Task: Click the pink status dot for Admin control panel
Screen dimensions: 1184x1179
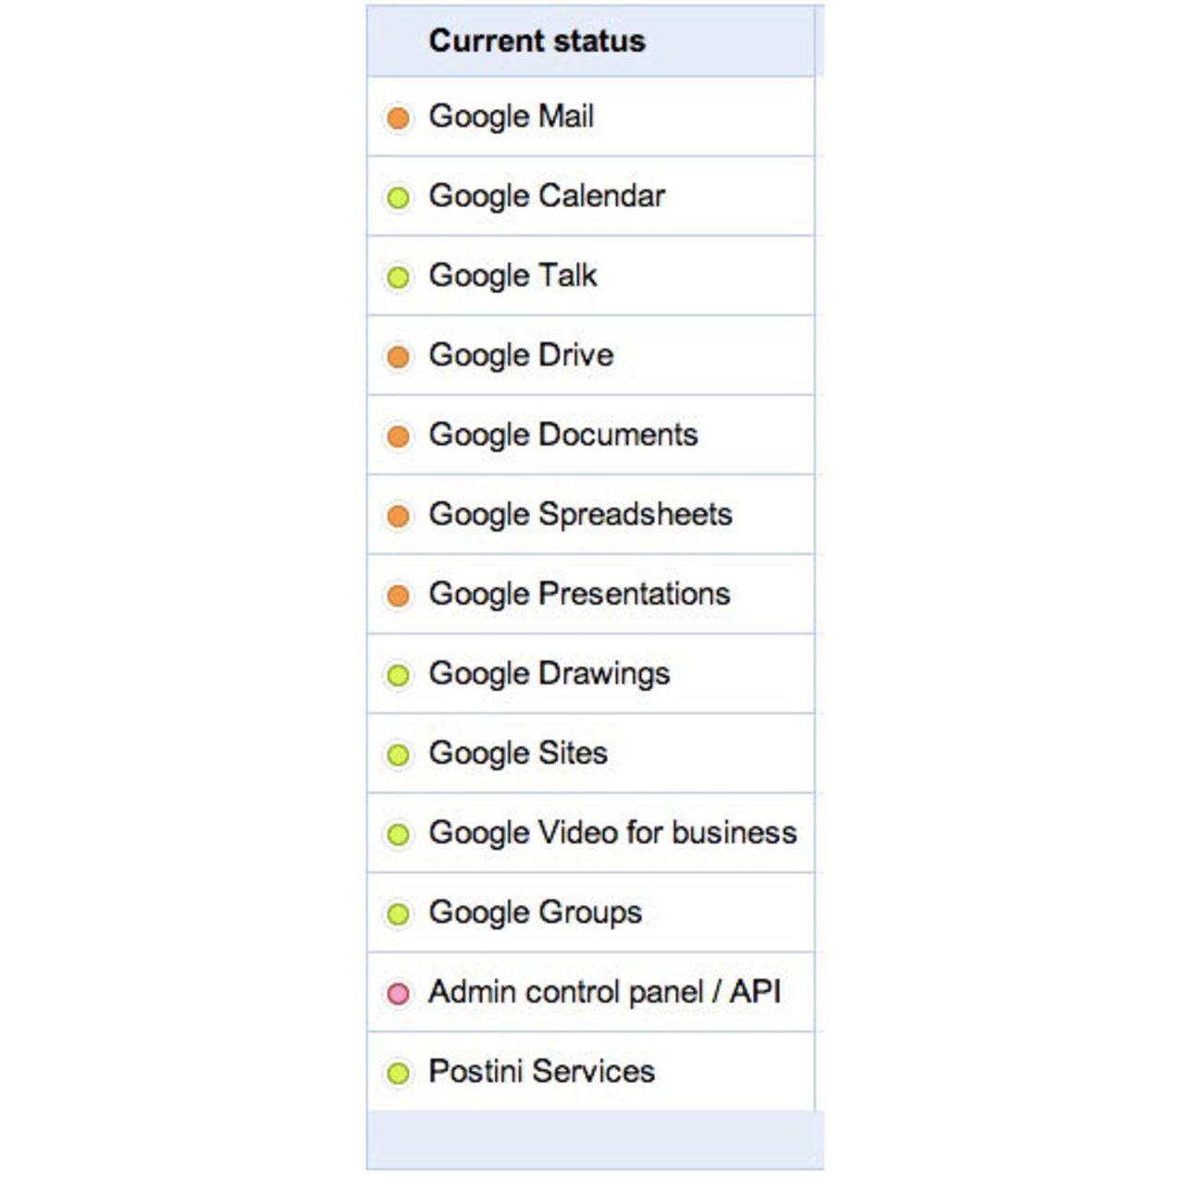Action: tap(399, 992)
